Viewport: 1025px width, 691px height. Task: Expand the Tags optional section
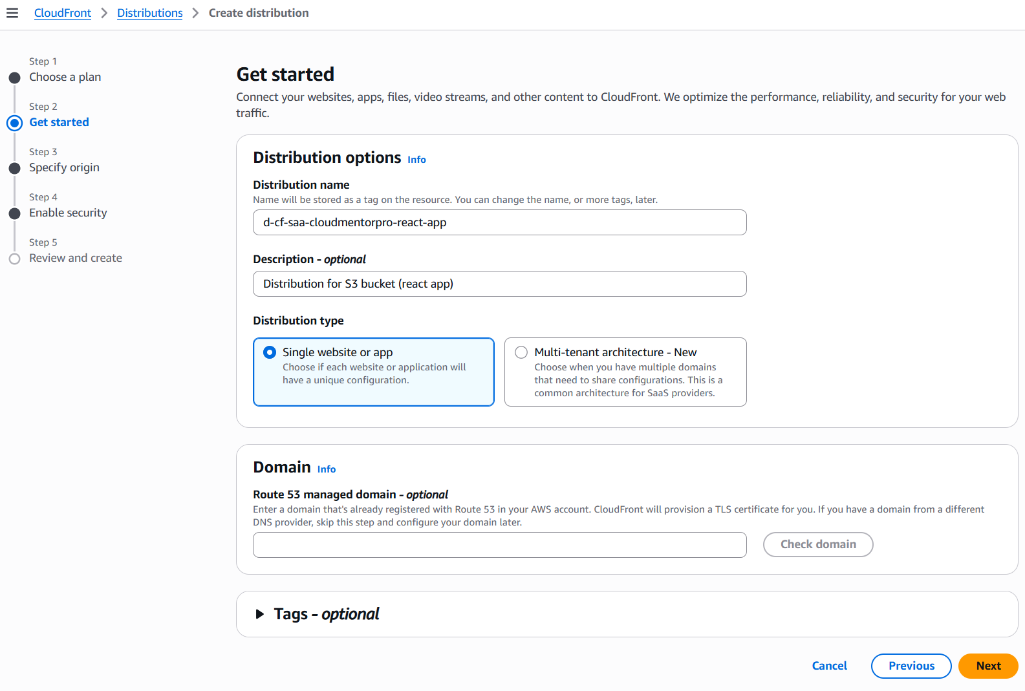tap(260, 614)
